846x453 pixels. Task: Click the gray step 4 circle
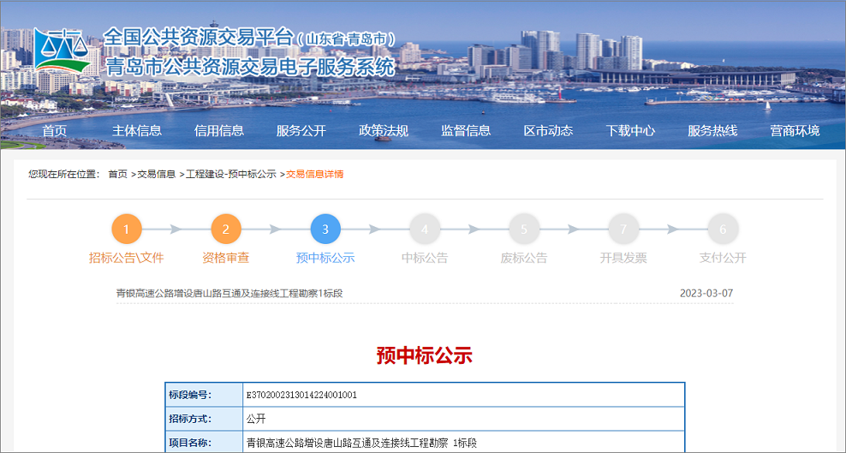(x=425, y=229)
